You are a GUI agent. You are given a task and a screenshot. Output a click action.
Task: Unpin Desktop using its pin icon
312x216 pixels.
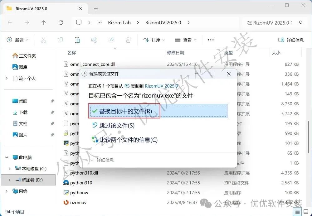click(x=52, y=101)
